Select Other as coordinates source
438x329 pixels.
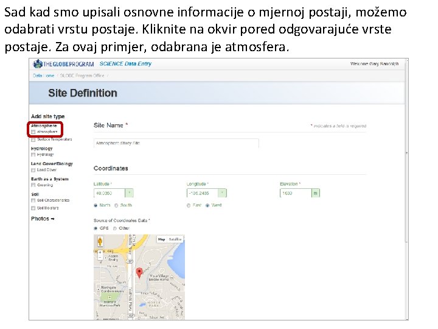(x=115, y=228)
